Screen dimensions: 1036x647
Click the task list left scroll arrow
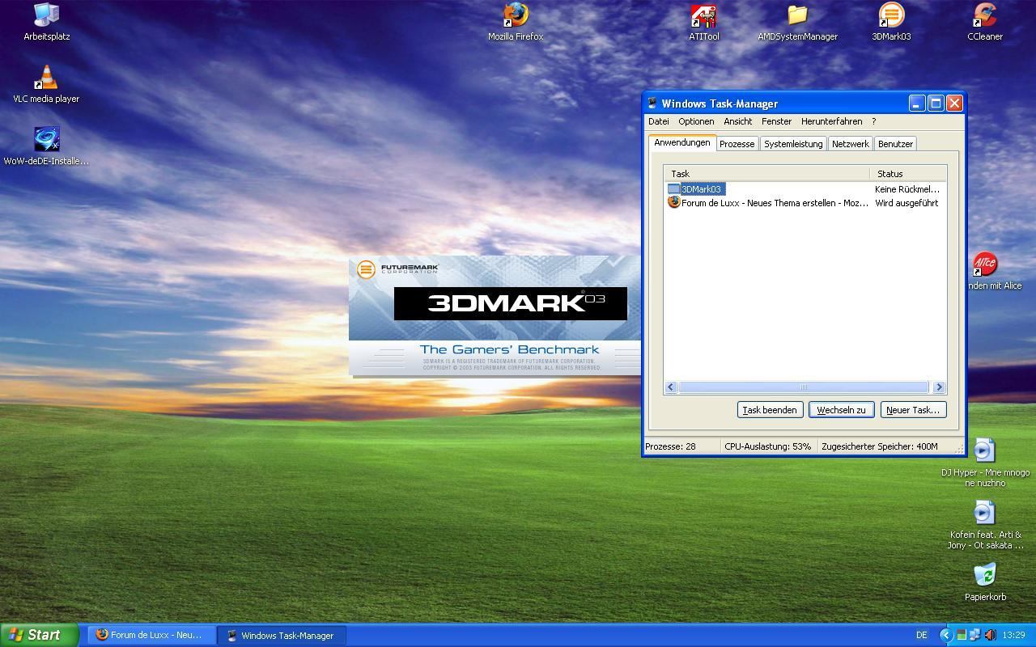[x=670, y=387]
